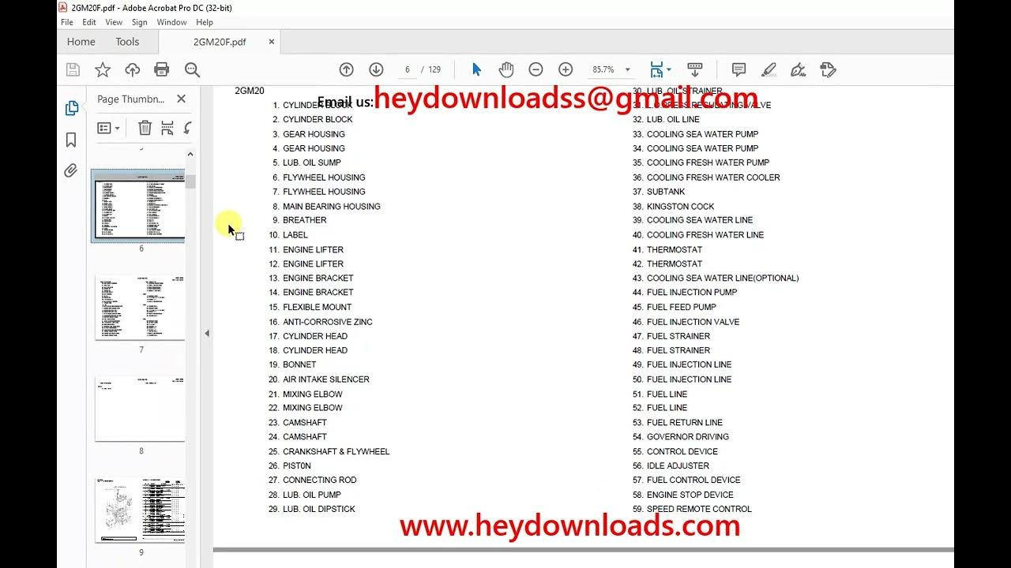Click the 'COOLING FRESH WATER COOLER' entry
Image resolution: width=1011 pixels, height=568 pixels.
click(713, 177)
